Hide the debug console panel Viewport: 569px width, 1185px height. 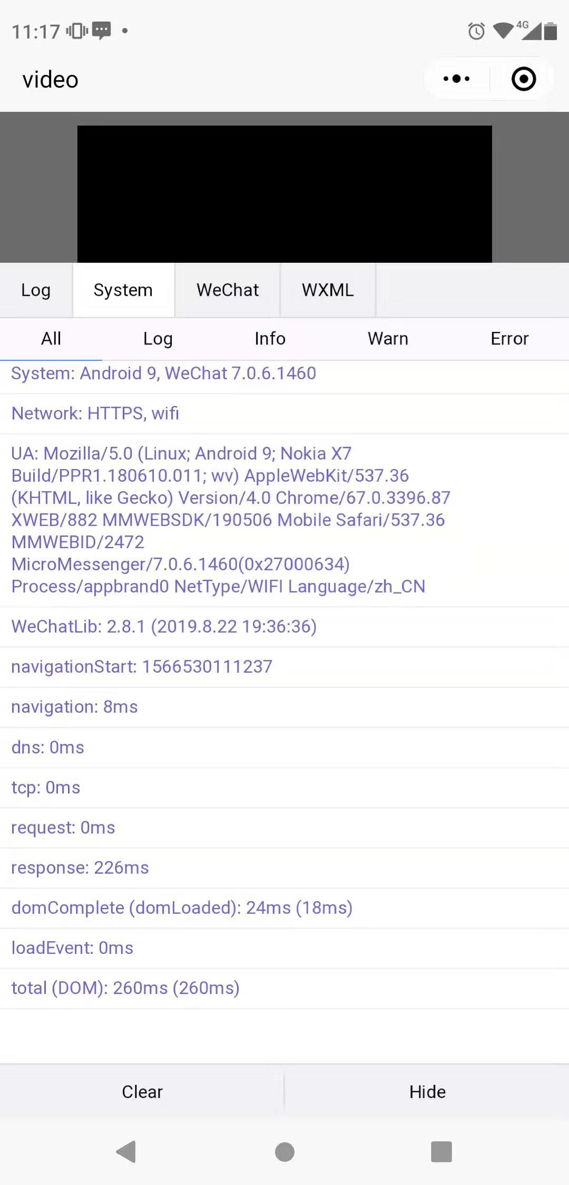coord(427,1092)
